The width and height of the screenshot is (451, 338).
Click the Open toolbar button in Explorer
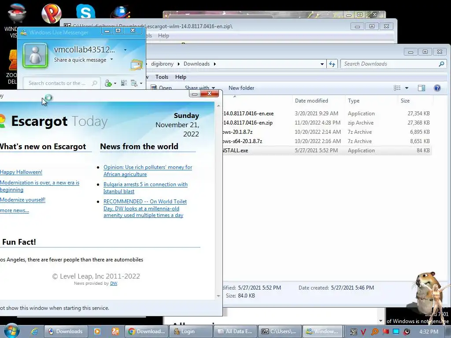(x=162, y=88)
